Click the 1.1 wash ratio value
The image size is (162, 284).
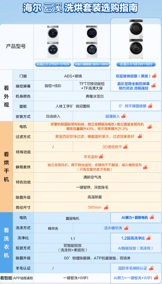click(x=73, y=239)
